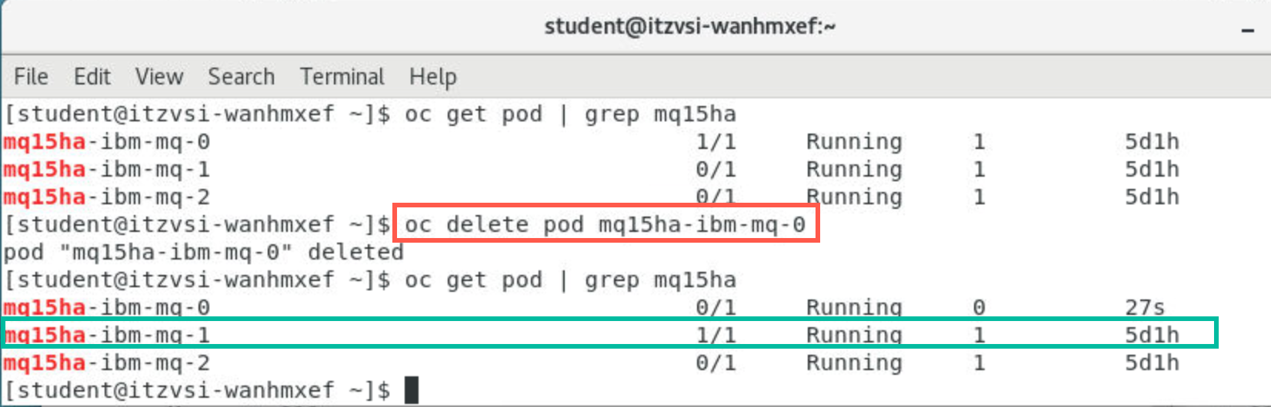Click the 27s age value
The height and width of the screenshot is (407, 1271).
tap(1144, 307)
